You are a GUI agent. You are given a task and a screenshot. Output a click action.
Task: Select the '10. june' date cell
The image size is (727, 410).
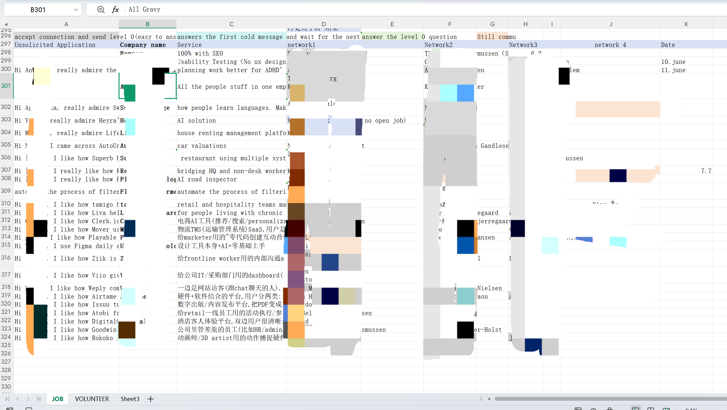point(686,62)
